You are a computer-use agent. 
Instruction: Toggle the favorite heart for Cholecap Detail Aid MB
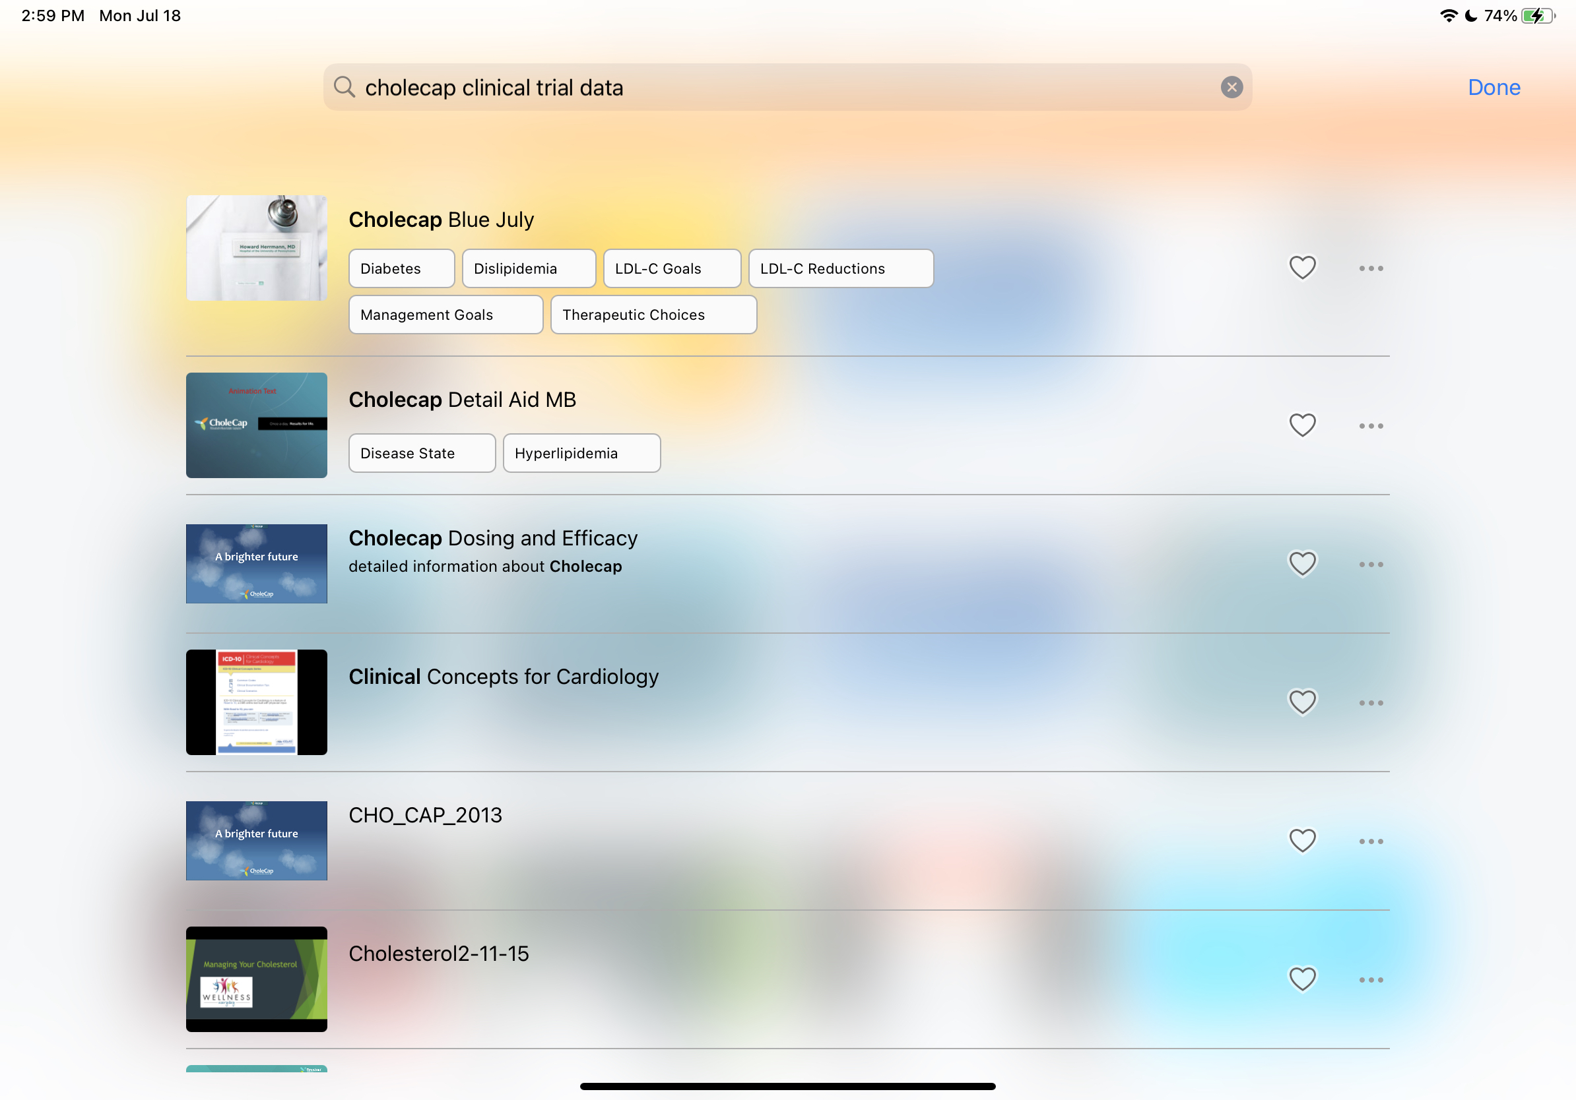pyautogui.click(x=1302, y=425)
